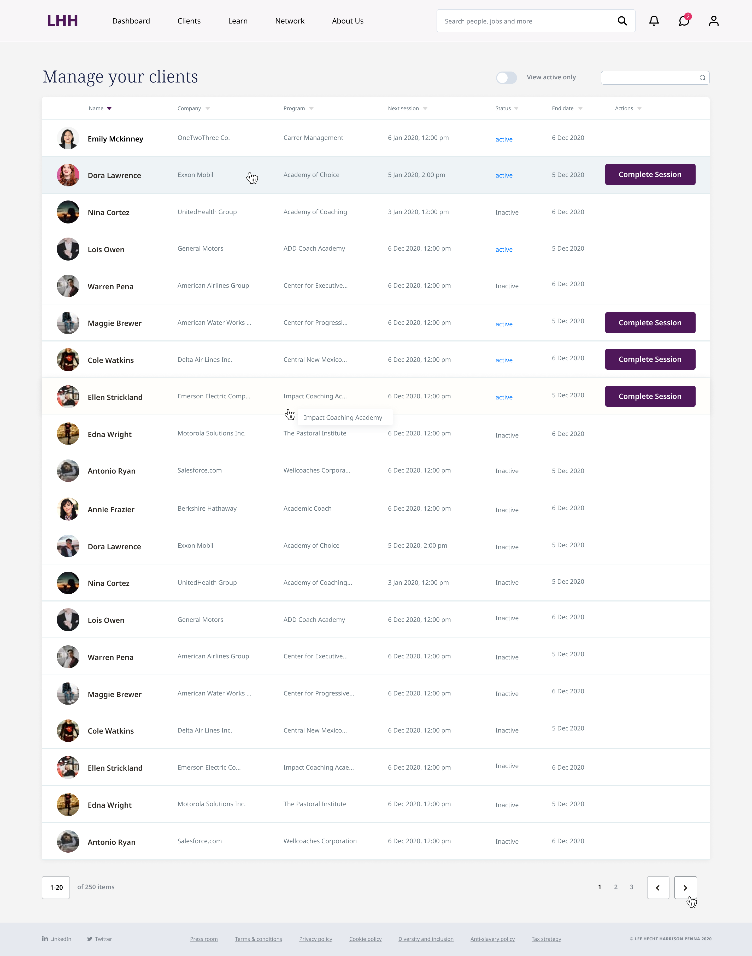Click the magnifier icon in main search
Image resolution: width=752 pixels, height=956 pixels.
pyautogui.click(x=622, y=21)
